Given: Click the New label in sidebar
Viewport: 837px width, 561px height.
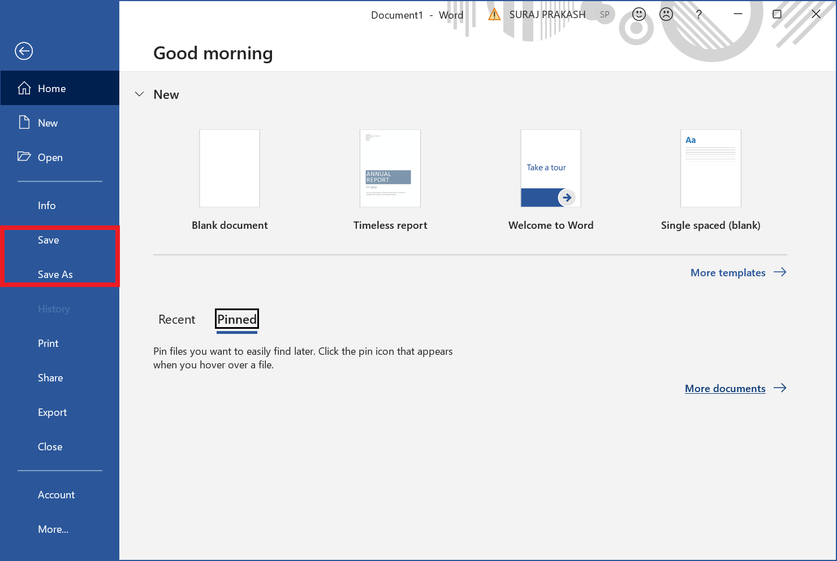Looking at the screenshot, I should pos(48,123).
